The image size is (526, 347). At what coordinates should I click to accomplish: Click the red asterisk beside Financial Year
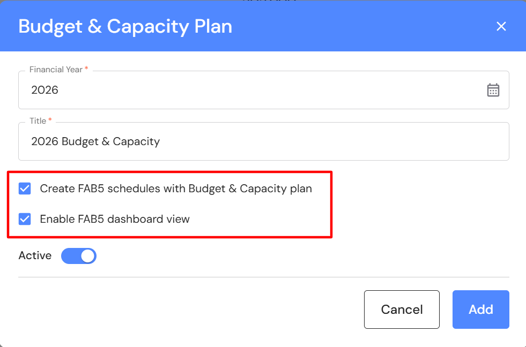(x=86, y=69)
